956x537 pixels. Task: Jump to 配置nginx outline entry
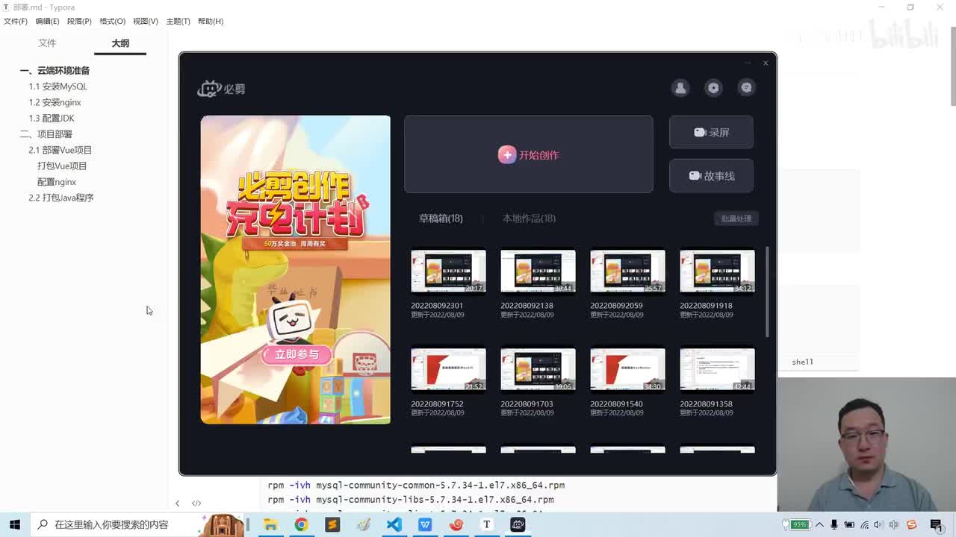[57, 182]
